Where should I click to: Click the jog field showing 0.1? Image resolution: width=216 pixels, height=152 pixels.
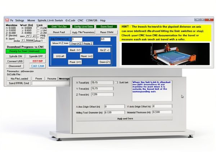tap(105, 39)
